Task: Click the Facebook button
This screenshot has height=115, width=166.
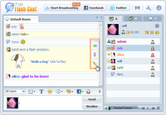Action: pos(94,8)
